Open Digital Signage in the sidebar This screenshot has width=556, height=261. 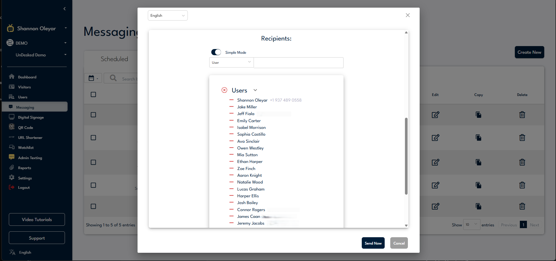click(x=31, y=117)
